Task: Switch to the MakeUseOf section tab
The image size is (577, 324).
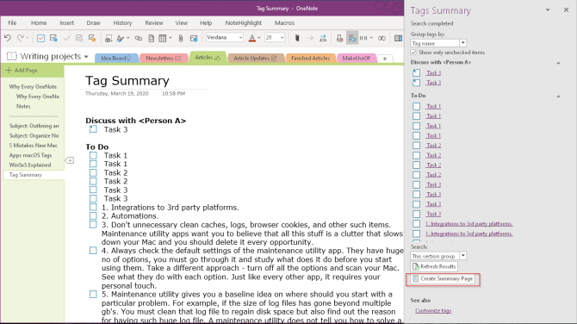Action: [x=357, y=59]
